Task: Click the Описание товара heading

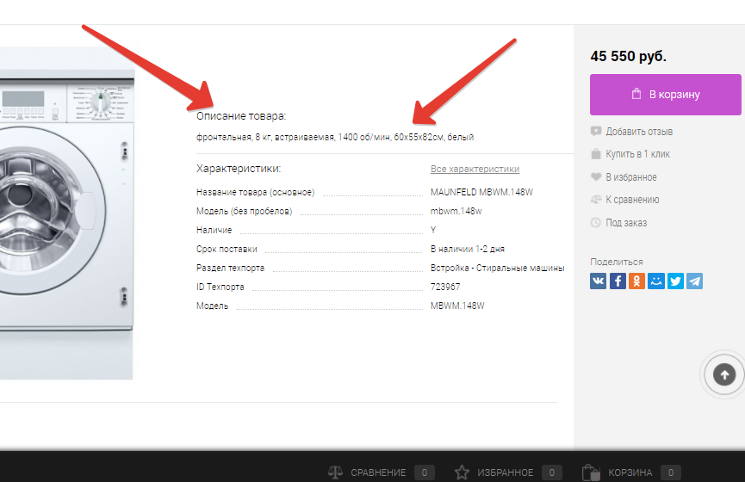Action: click(241, 116)
